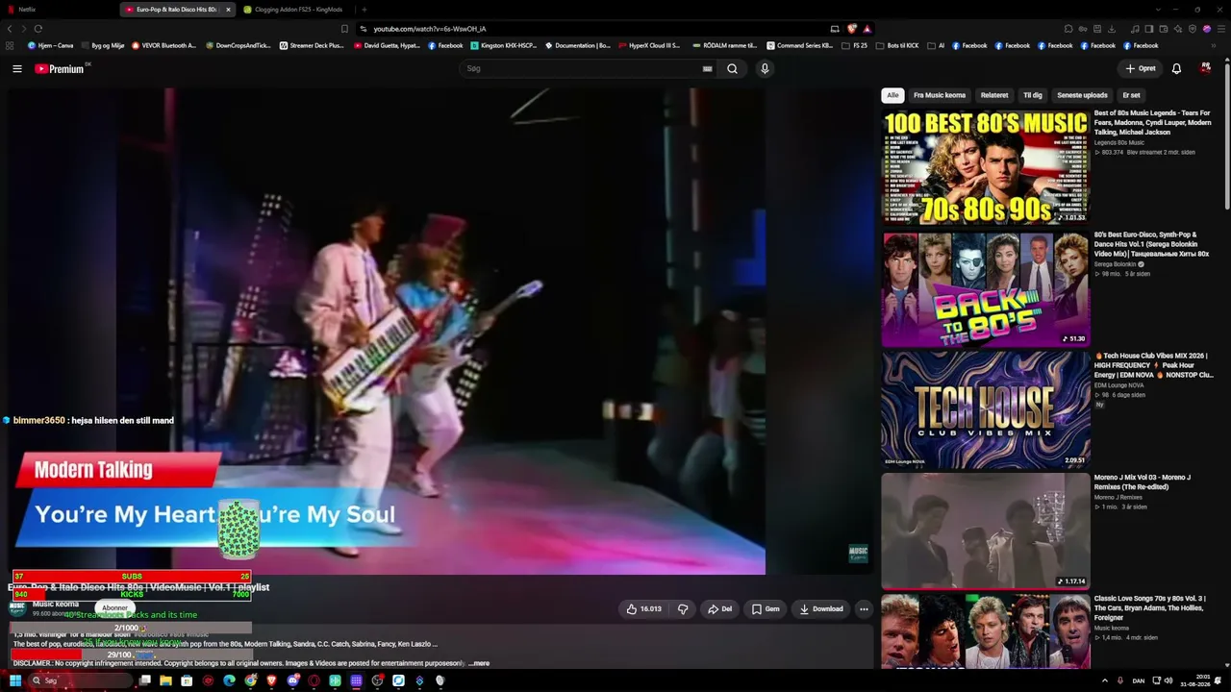Close the Euro-Pop & Italo Disco tab
1231x692 pixels.
pyautogui.click(x=228, y=10)
